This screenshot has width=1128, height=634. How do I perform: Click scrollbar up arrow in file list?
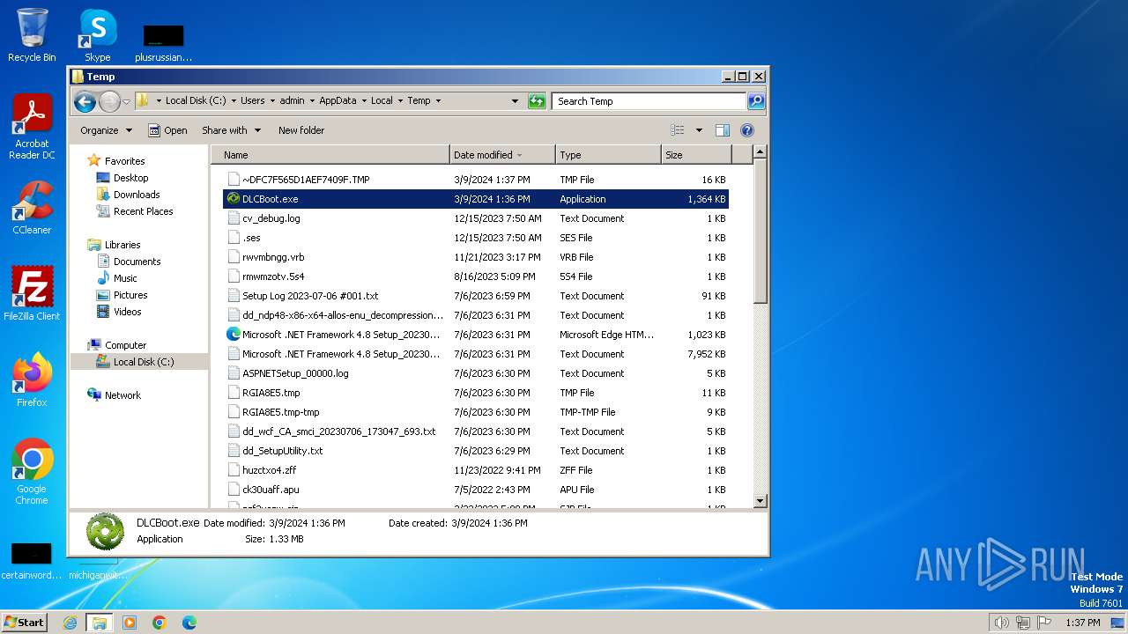pos(761,152)
